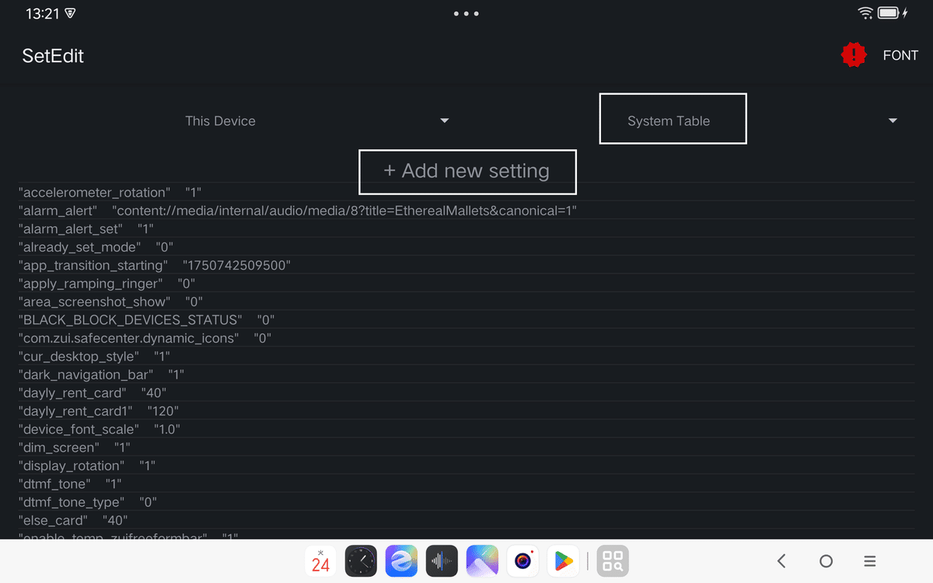Tap the home circle navigation button
Screen dimensions: 933x583
[826, 560]
